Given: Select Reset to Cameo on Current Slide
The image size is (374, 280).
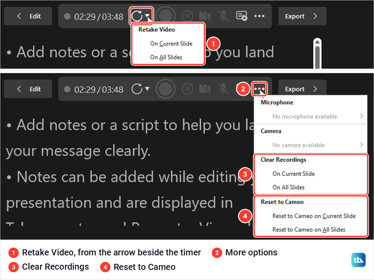Looking at the screenshot, I should click(x=314, y=216).
